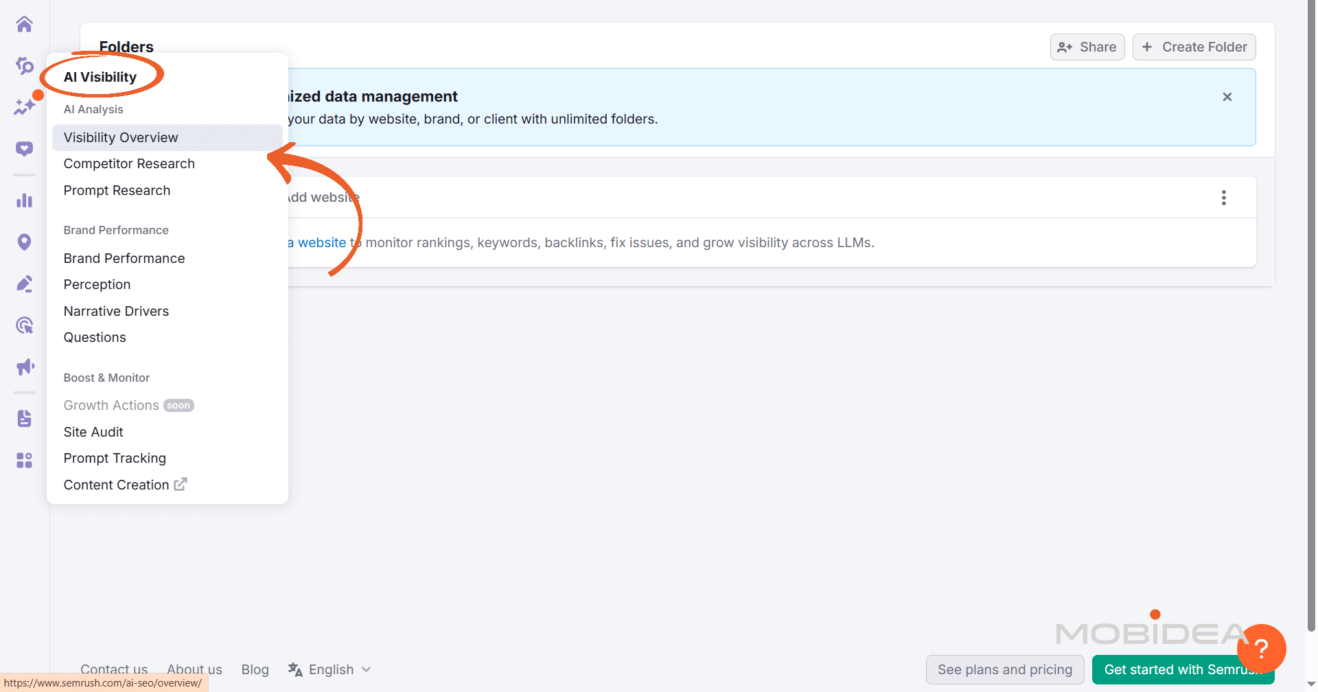This screenshot has height=692, width=1318.
Task: Open the Content pencil sidebar icon
Action: point(25,284)
